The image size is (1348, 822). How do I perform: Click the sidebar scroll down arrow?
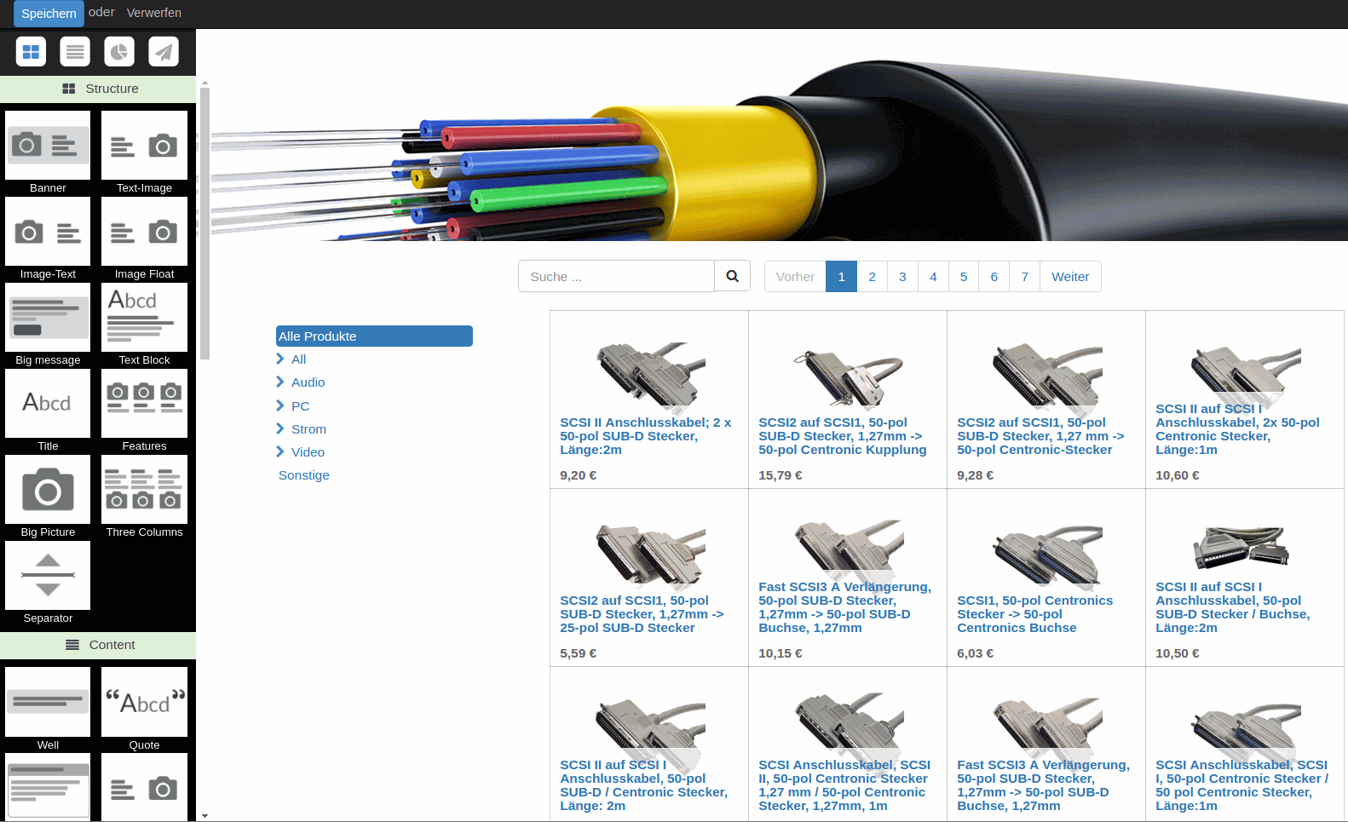(205, 815)
